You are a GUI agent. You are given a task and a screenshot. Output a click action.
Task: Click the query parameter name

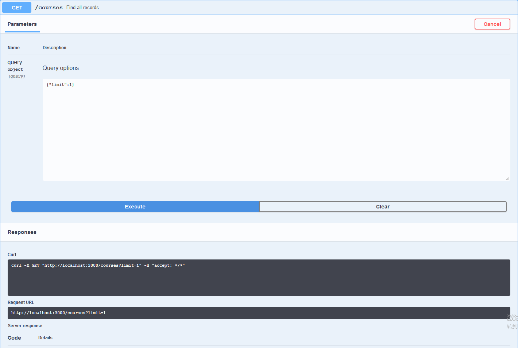click(15, 62)
